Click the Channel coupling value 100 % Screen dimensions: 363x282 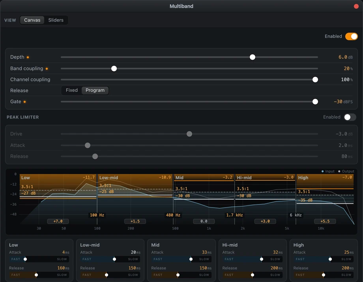coord(347,80)
